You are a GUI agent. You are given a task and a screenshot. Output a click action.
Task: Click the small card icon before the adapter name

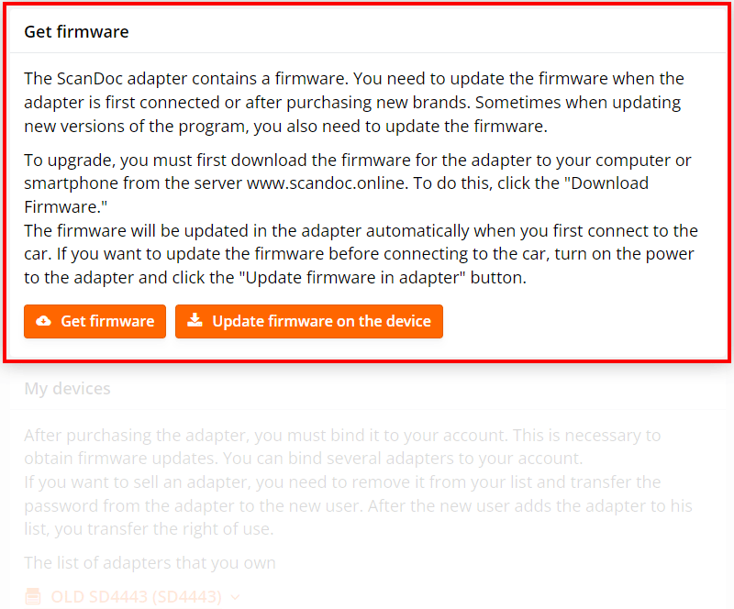pos(33,595)
